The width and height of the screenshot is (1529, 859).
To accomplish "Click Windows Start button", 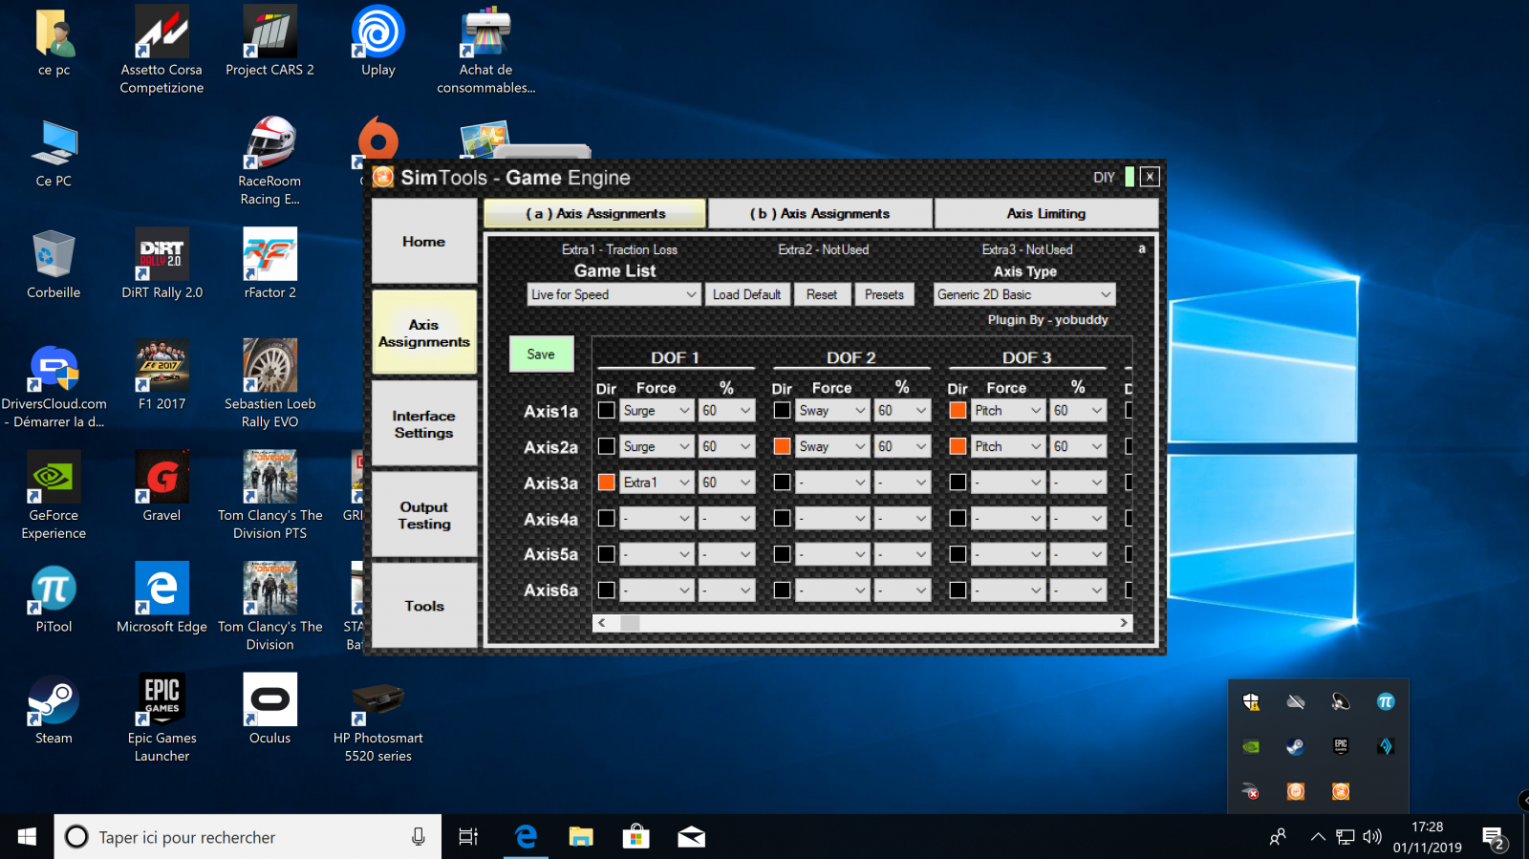I will tap(27, 837).
